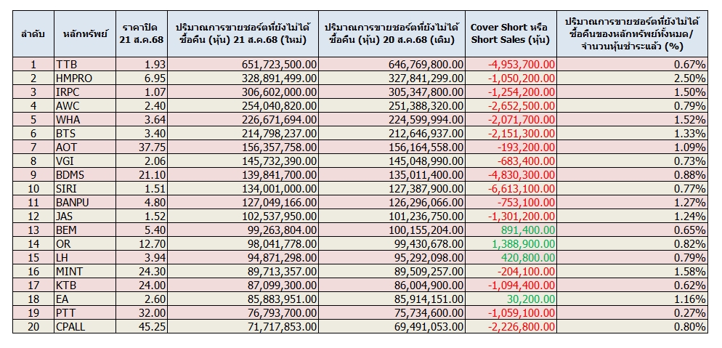Click the BANPU security cell

point(85,203)
